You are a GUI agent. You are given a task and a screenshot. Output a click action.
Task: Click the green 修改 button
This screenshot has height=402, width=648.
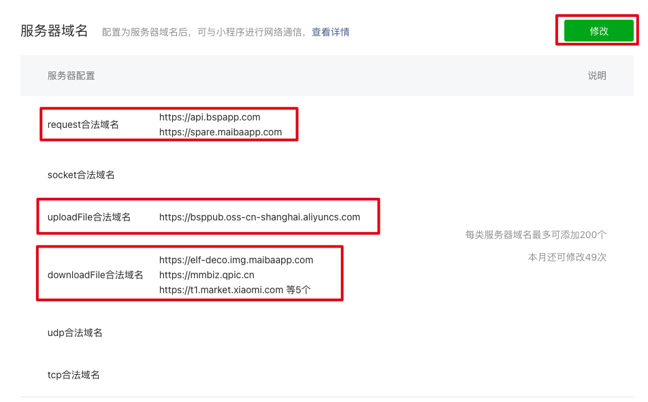point(598,31)
